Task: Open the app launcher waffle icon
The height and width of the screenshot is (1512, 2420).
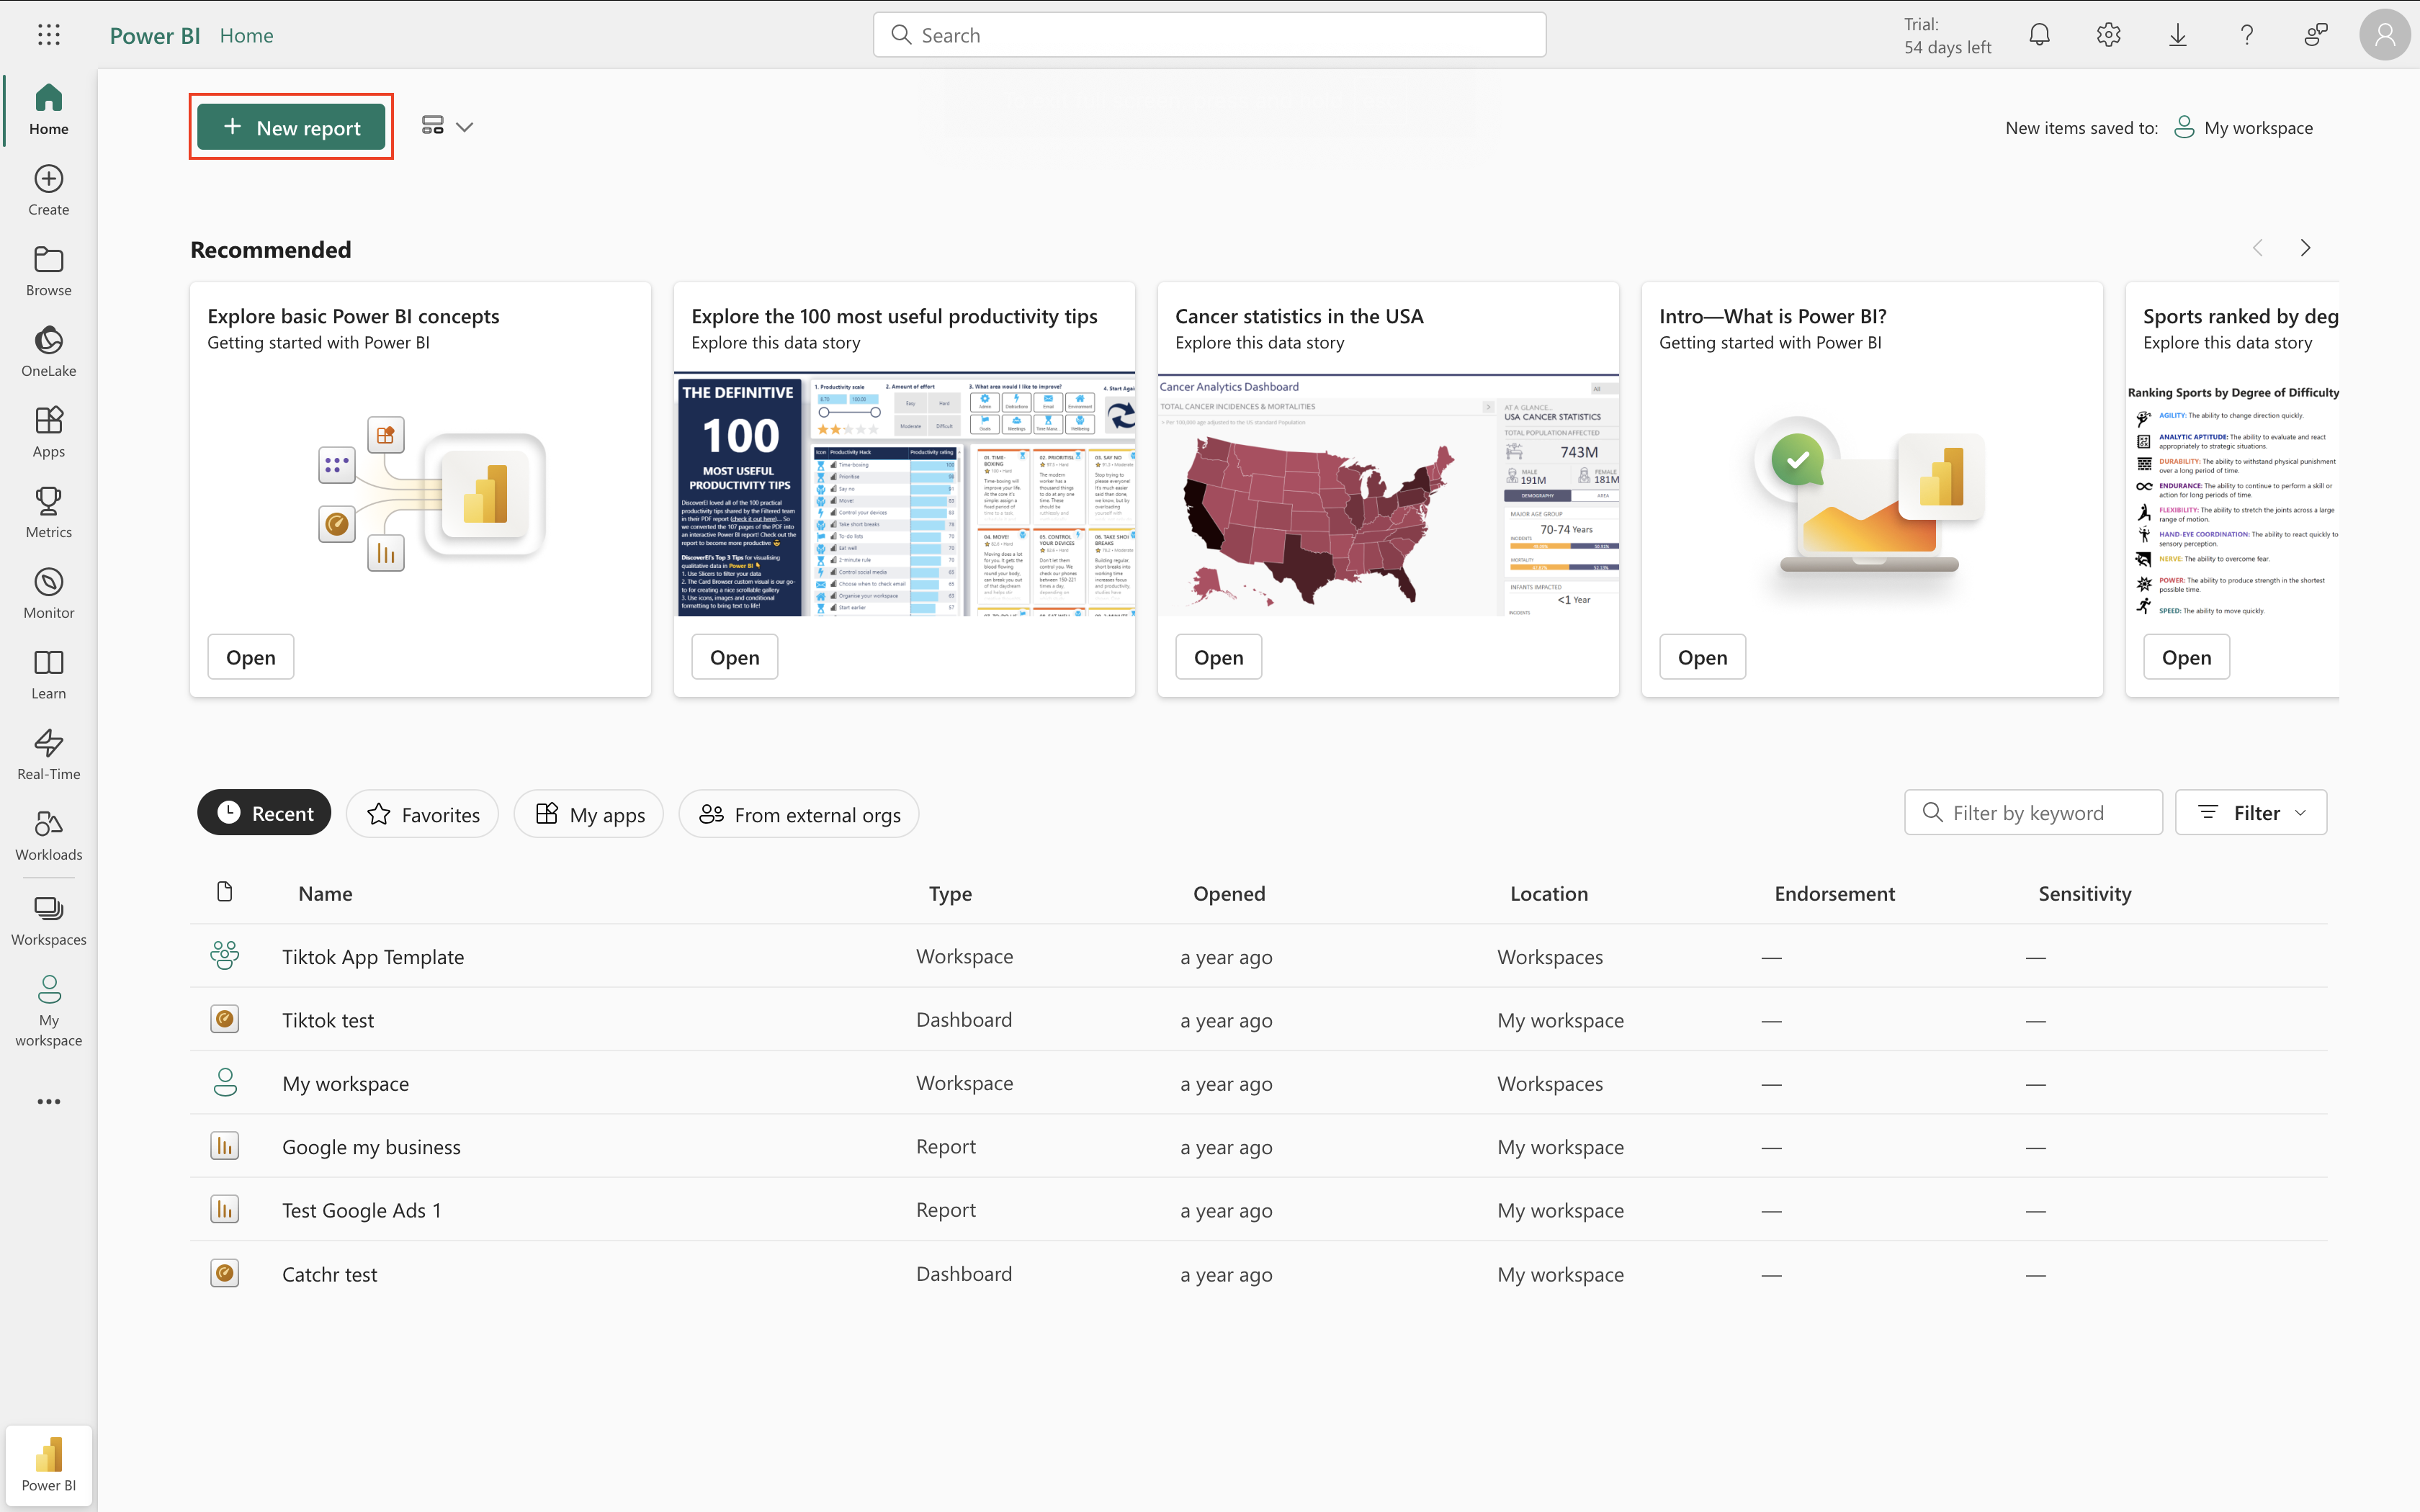Action: point(48,35)
